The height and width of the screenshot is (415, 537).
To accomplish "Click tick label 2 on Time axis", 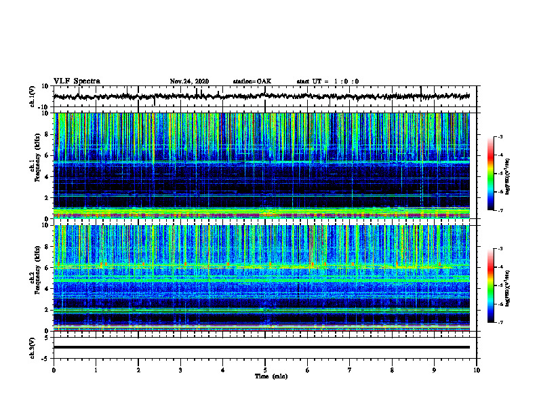I will (x=138, y=370).
